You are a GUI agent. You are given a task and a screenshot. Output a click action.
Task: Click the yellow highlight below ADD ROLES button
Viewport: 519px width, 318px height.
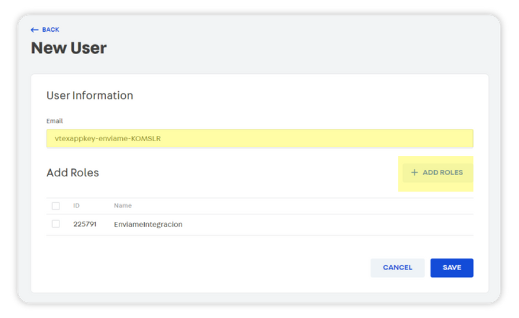435,187
